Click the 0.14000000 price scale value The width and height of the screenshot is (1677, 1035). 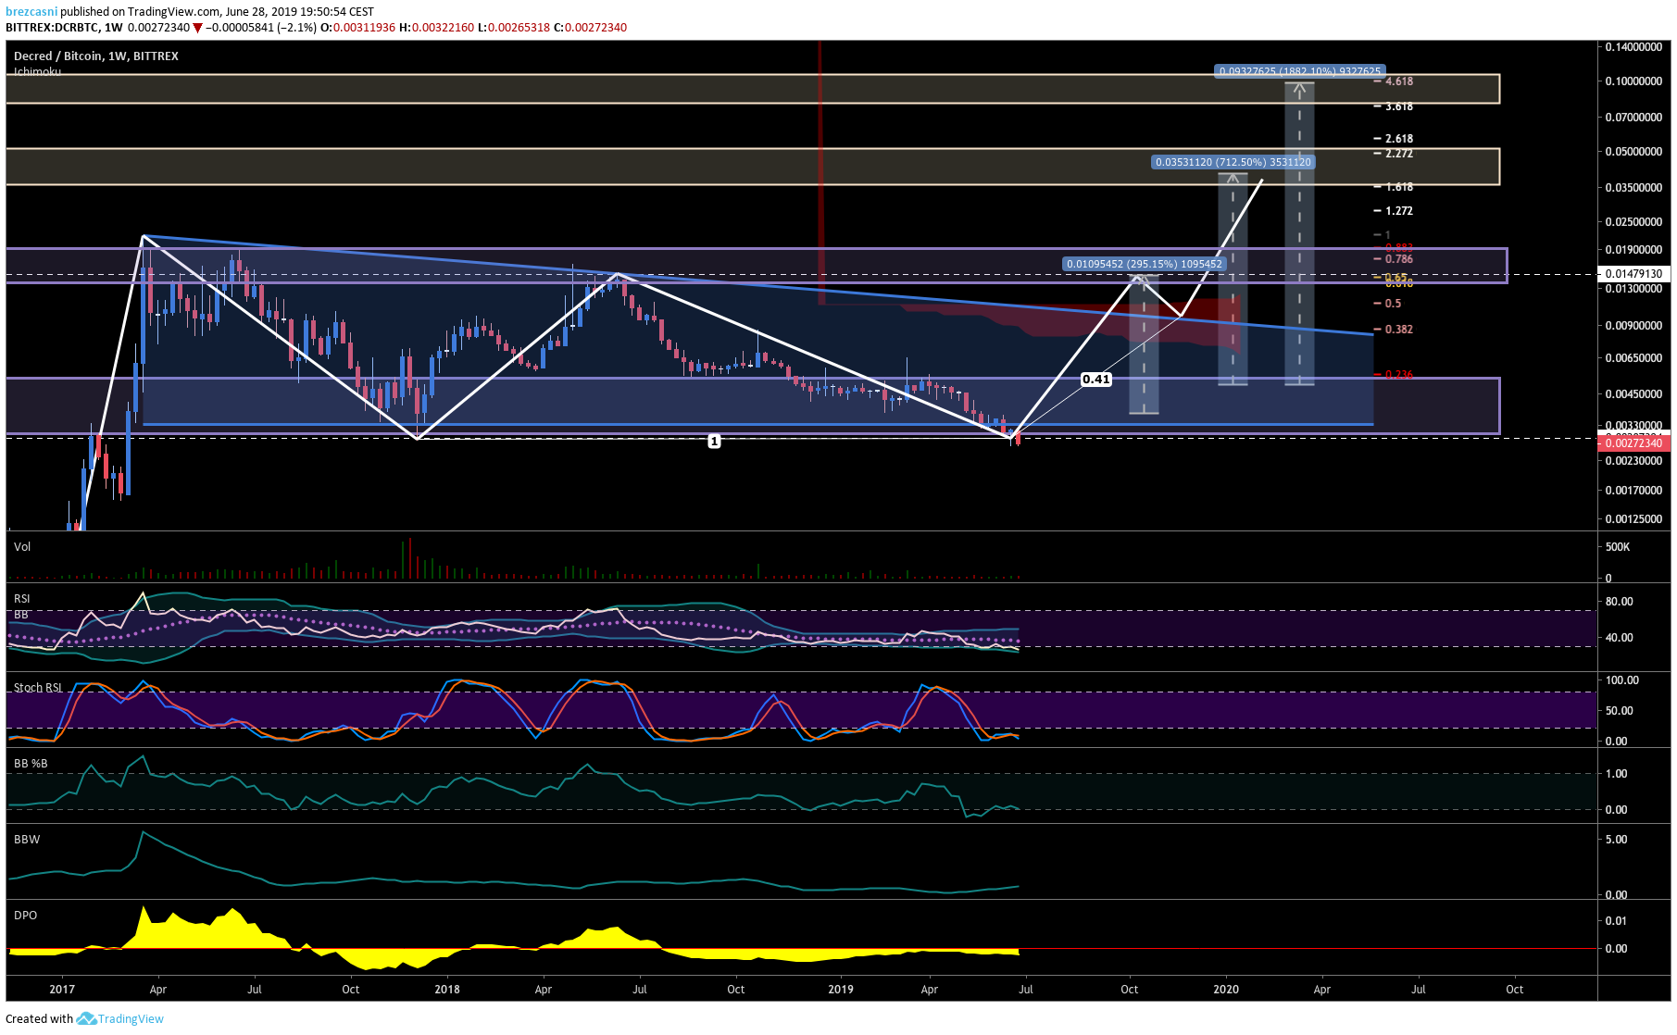click(x=1634, y=47)
